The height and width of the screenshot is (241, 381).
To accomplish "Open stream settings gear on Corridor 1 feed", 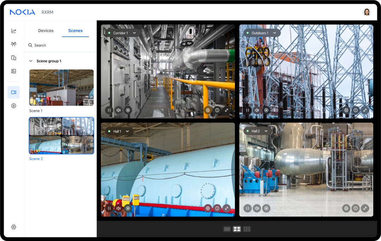I will (208, 110).
